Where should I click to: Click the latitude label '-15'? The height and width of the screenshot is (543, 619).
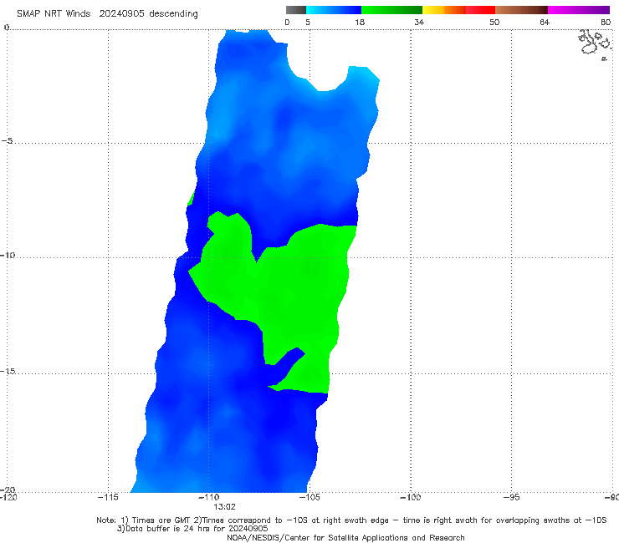point(8,371)
